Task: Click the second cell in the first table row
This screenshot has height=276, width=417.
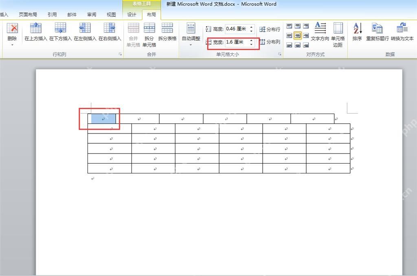Action: [138, 119]
